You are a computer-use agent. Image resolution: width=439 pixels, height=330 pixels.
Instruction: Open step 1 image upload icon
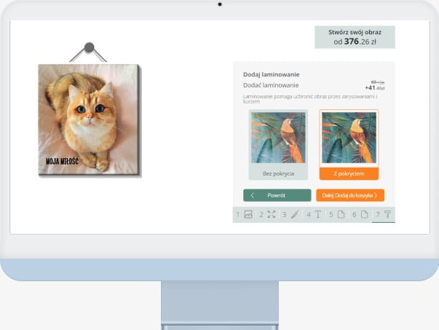click(x=248, y=214)
